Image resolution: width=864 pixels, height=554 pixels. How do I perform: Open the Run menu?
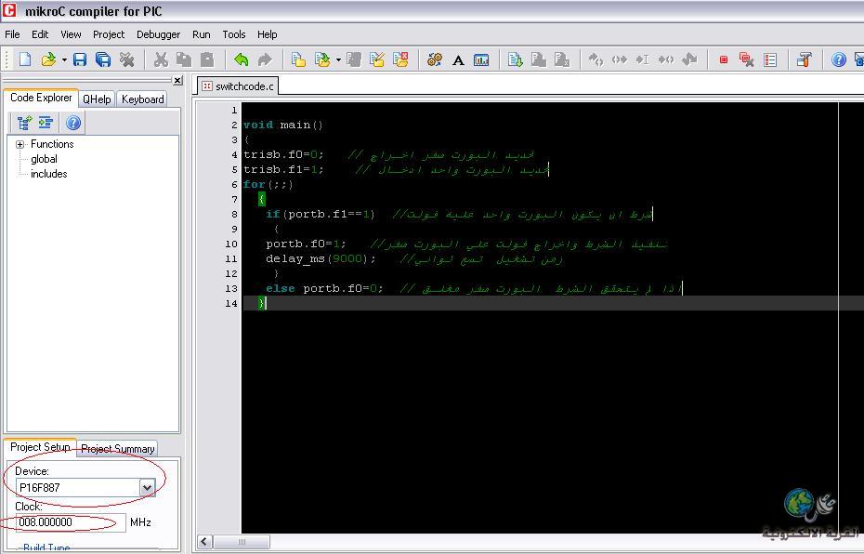point(201,34)
